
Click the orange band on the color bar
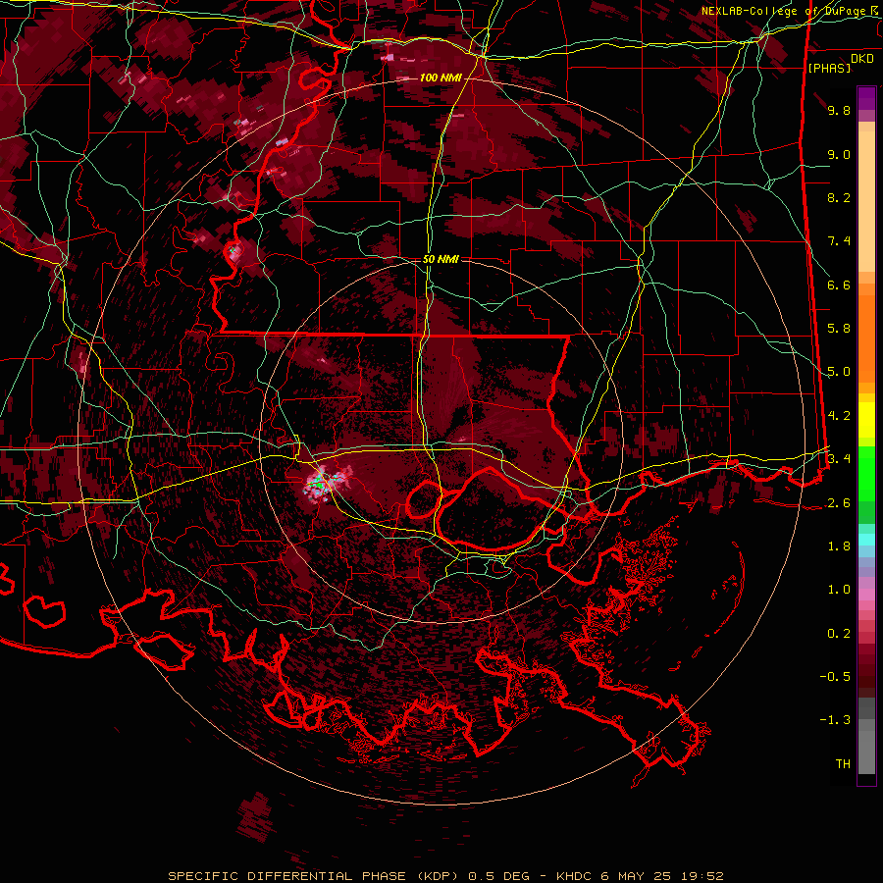point(866,333)
